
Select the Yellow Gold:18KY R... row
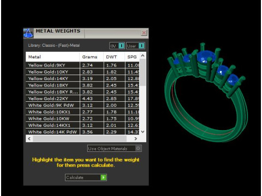click(83, 92)
